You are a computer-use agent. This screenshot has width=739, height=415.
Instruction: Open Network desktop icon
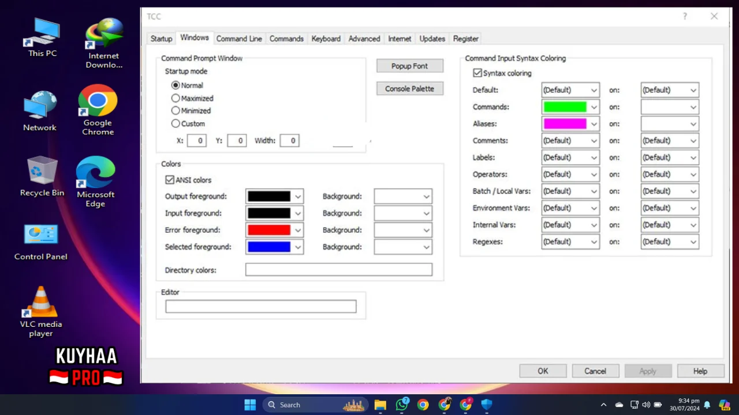tap(40, 111)
